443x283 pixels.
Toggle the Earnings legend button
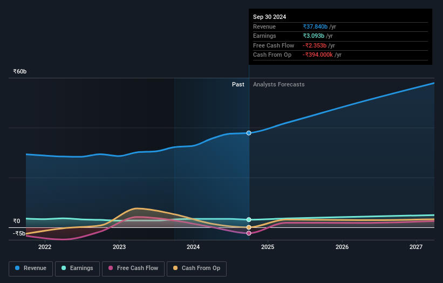click(77, 268)
